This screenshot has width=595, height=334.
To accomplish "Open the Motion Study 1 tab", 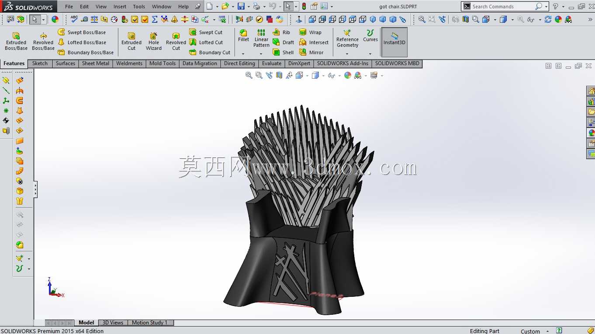I will click(150, 323).
